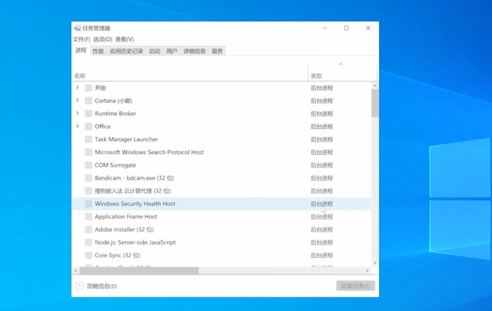Close the Task Manager window
The height and width of the screenshot is (311, 492).
(x=368, y=28)
